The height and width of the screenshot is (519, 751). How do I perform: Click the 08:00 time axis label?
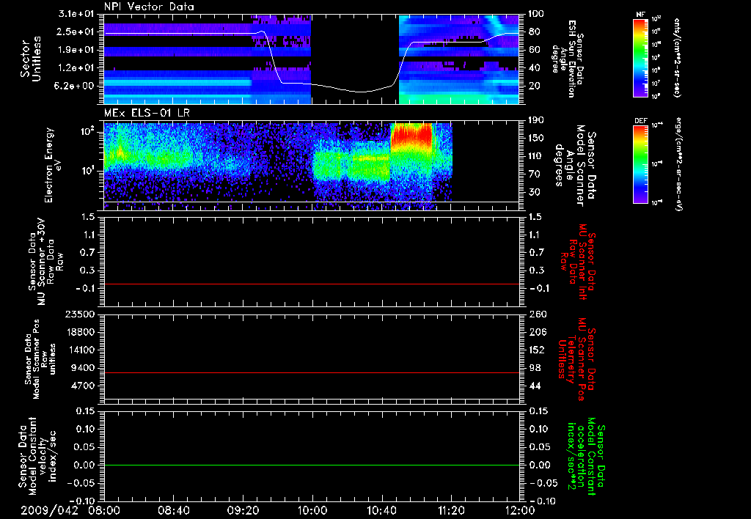tap(104, 510)
